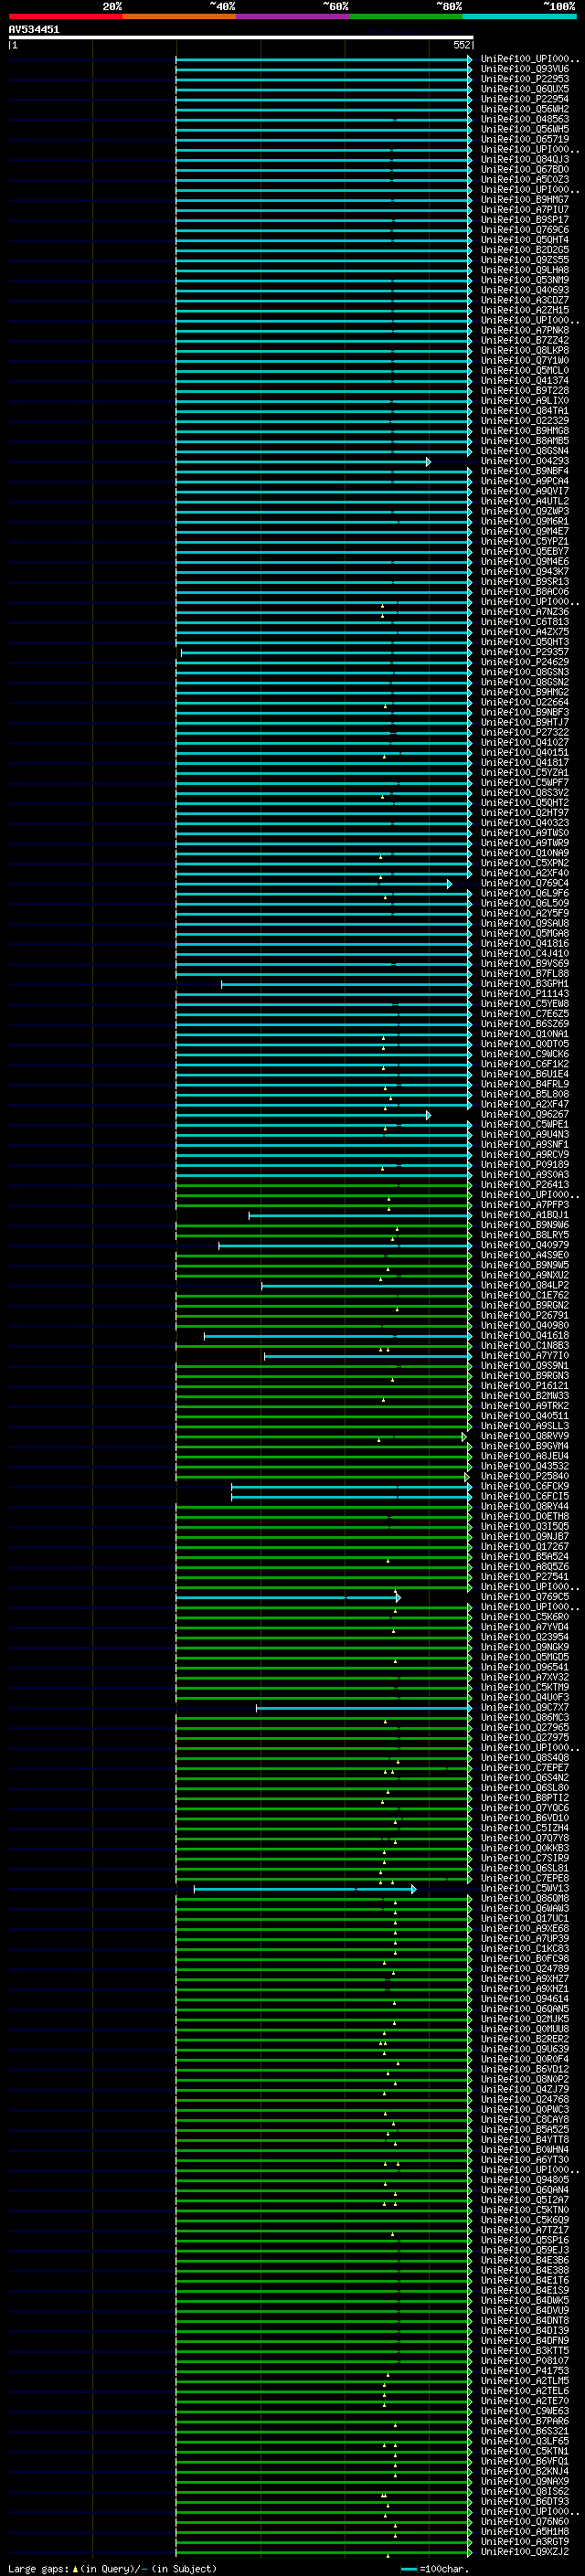Screen dimensions: 585x2576
Task: Select hit UniRef100_B6U1E4
Action: 524,1074
